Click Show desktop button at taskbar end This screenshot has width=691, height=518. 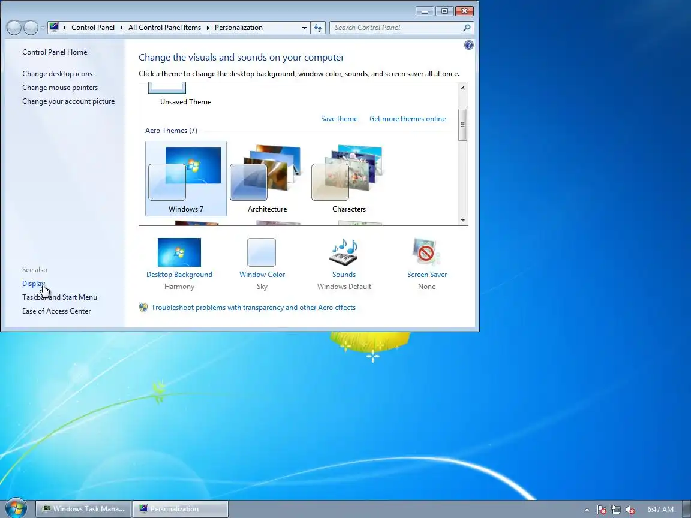(687, 509)
